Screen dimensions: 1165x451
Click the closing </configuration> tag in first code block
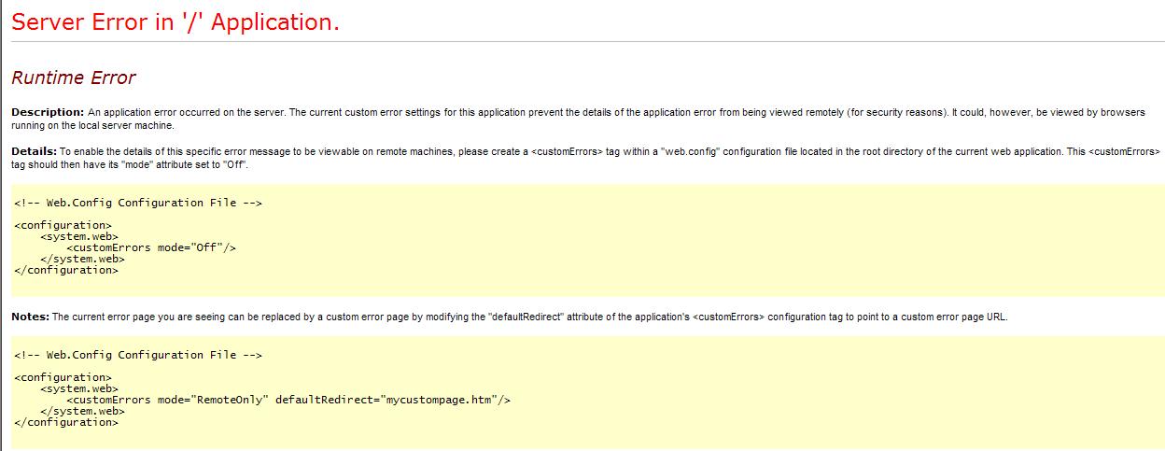[66, 271]
